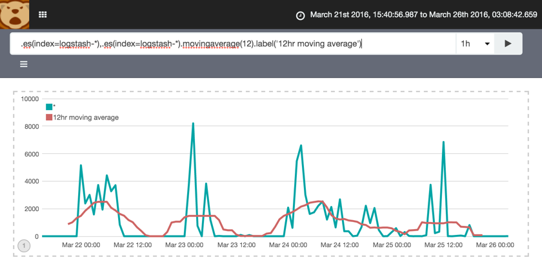This screenshot has width=542, height=269.
Task: Expand the 1h interval dropdown
Action: pos(474,44)
